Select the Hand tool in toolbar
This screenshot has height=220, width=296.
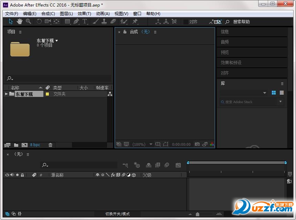point(20,21)
